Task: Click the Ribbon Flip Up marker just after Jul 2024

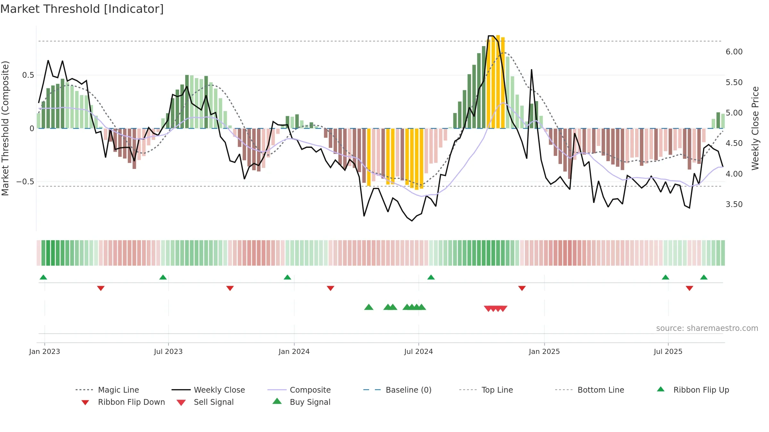Action: click(431, 277)
